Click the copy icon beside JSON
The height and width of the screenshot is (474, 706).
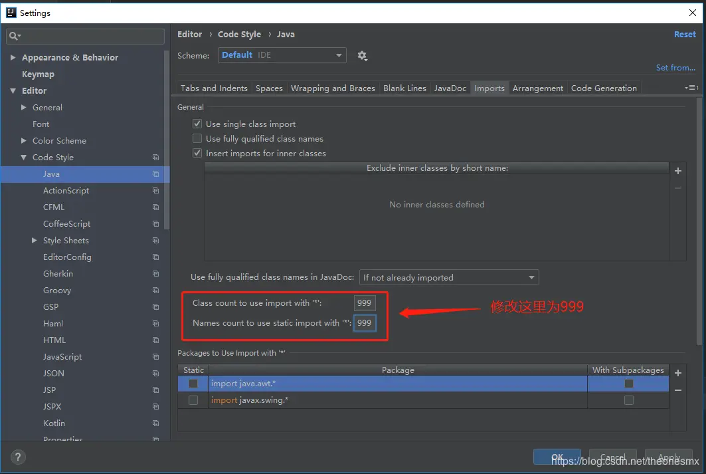coord(155,374)
